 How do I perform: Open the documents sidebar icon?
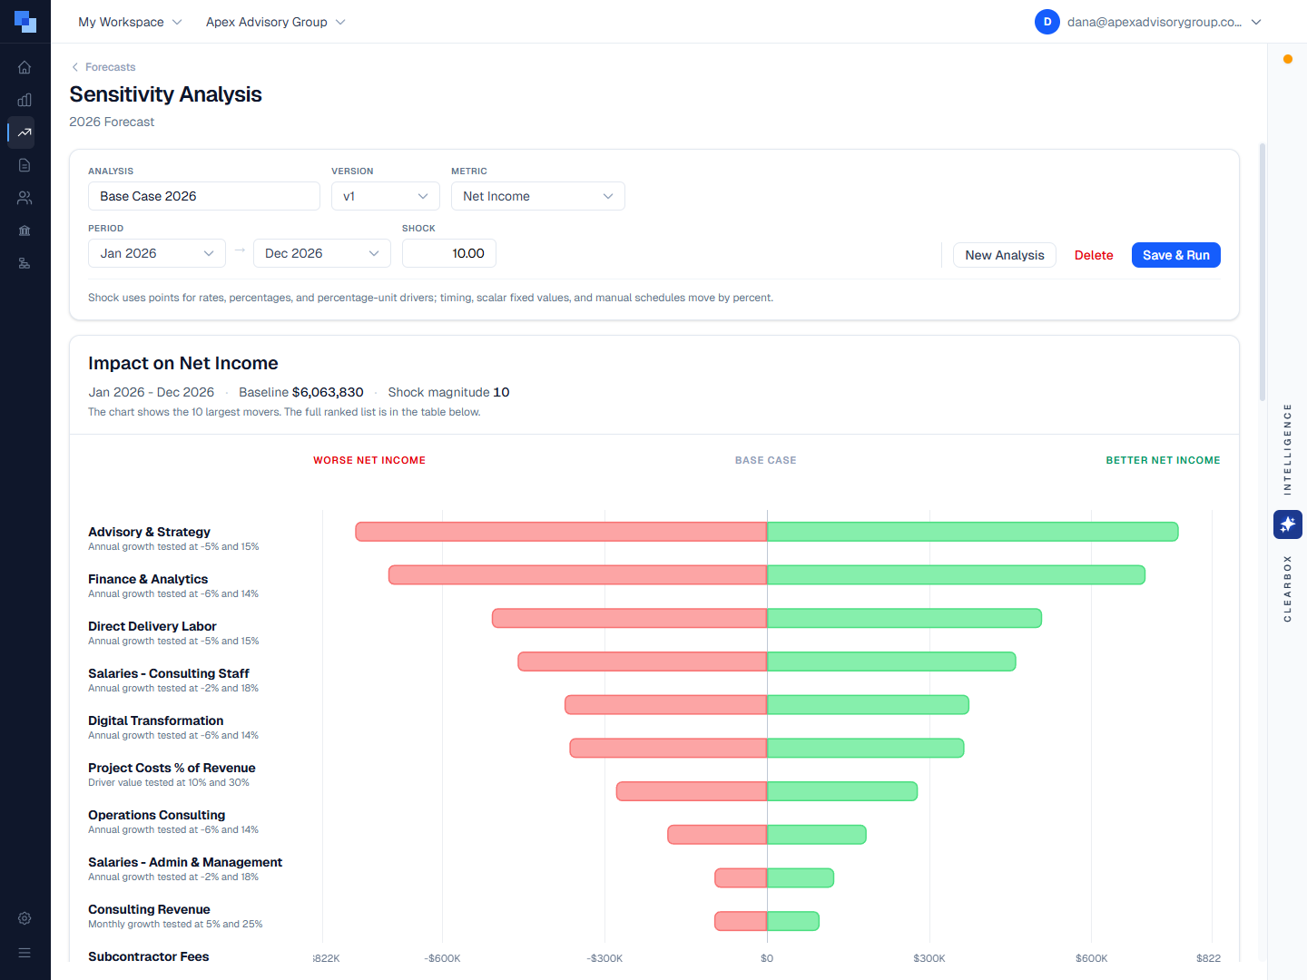click(25, 165)
